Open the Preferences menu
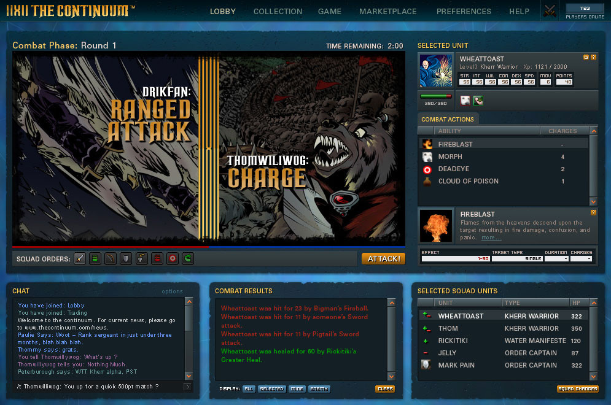The image size is (611, 405). click(x=464, y=11)
